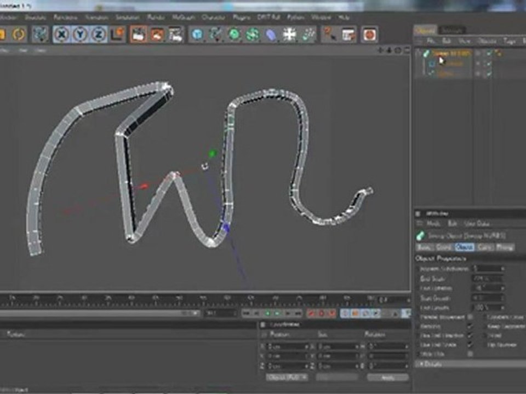Image resolution: width=526 pixels, height=394 pixels.
Task: Click the question-mark cursor help icon
Action: (330, 34)
